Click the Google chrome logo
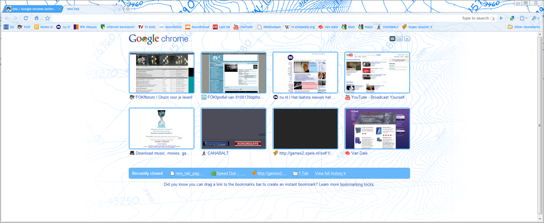The width and height of the screenshot is (544, 223). pos(158,39)
